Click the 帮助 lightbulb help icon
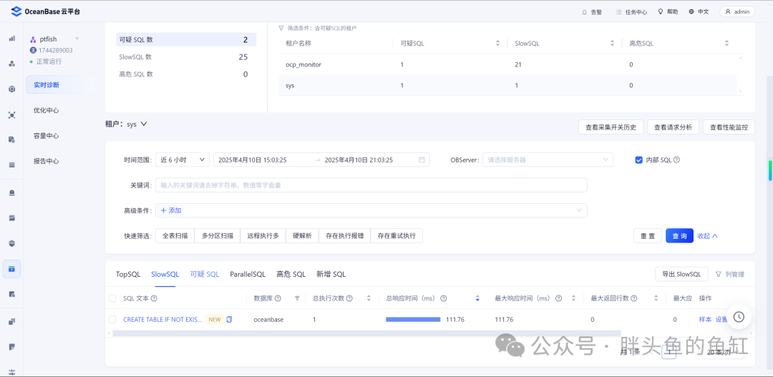The width and height of the screenshot is (773, 377). (660, 11)
